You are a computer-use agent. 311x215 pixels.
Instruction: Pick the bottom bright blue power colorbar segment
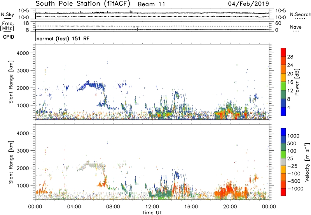(283, 111)
